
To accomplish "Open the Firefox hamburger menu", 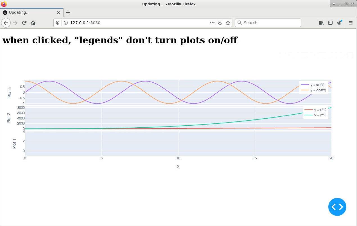I will pos(351,23).
